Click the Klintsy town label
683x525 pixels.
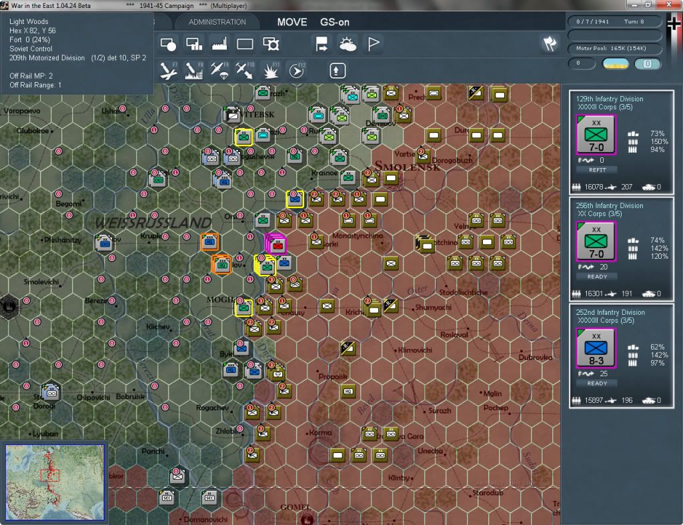tap(399, 478)
